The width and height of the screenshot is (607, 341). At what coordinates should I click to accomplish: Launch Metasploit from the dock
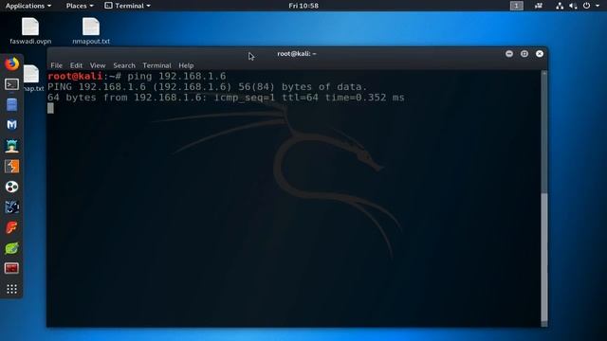click(x=11, y=125)
